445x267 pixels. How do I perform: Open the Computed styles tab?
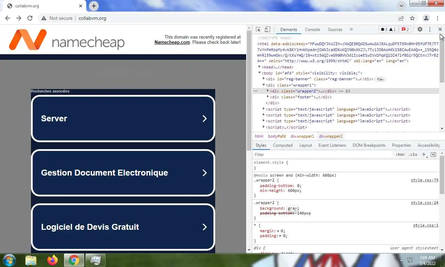283,145
